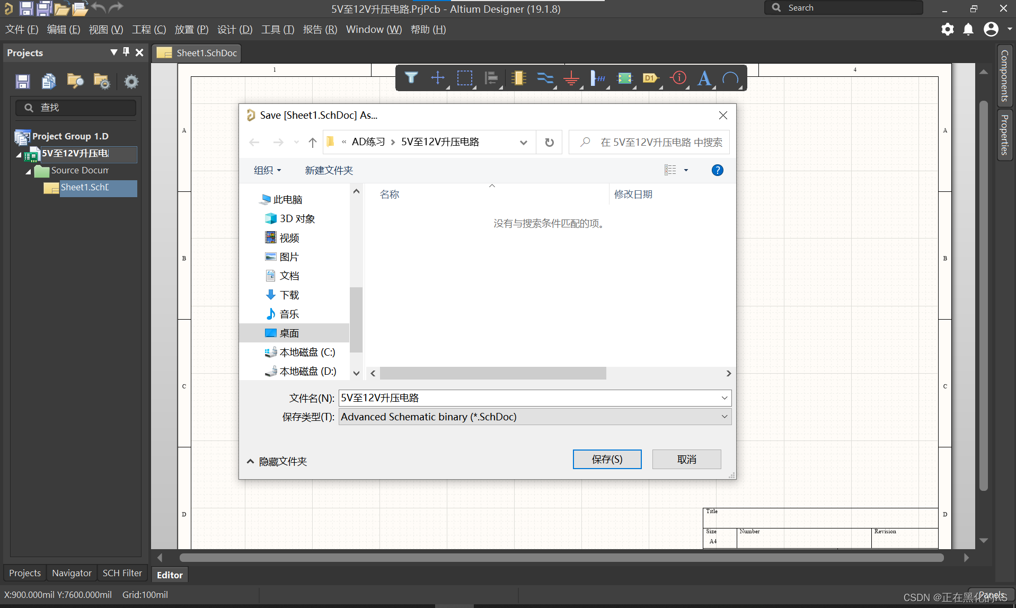Open 工程 (C) menu

[149, 29]
